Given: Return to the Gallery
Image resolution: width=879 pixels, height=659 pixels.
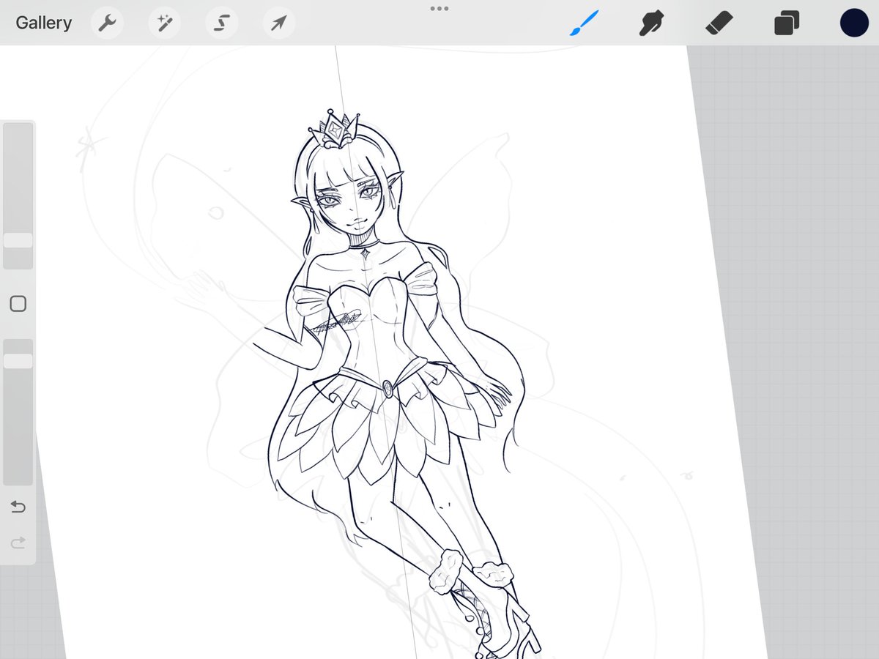Looking at the screenshot, I should pos(43,23).
